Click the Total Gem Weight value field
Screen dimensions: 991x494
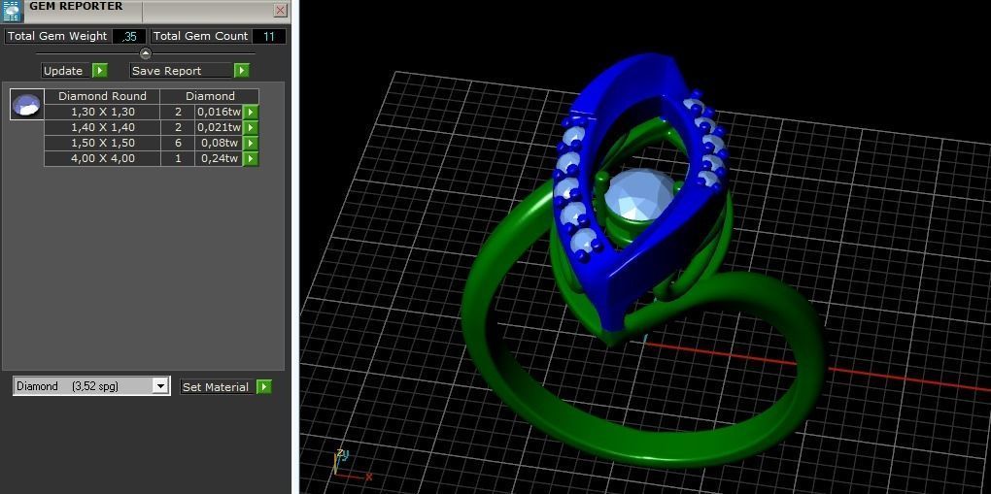[129, 37]
